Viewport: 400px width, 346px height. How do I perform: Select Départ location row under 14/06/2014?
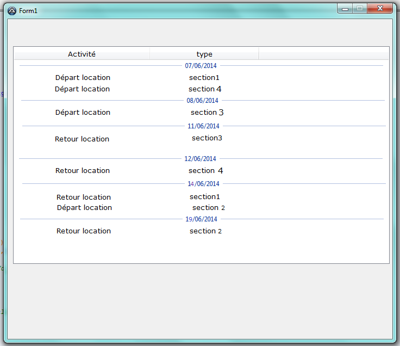coord(84,208)
